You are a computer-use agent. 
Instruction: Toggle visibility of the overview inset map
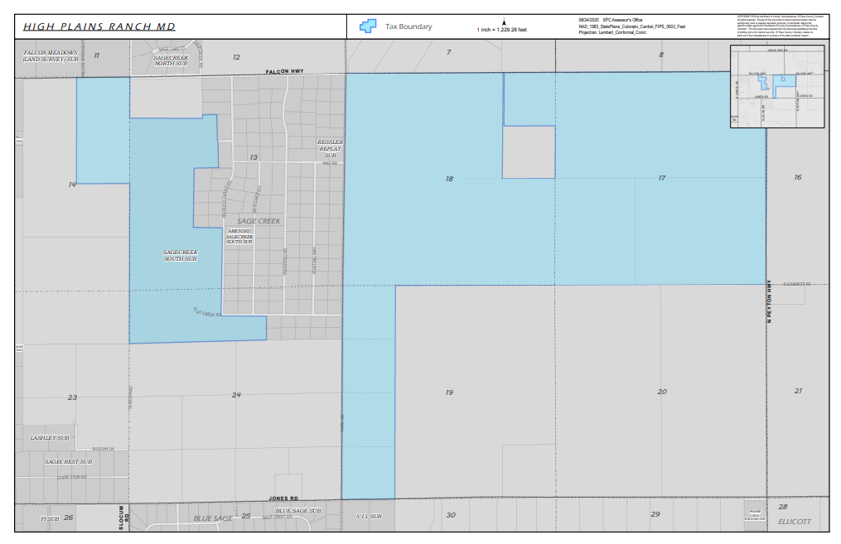pos(776,87)
